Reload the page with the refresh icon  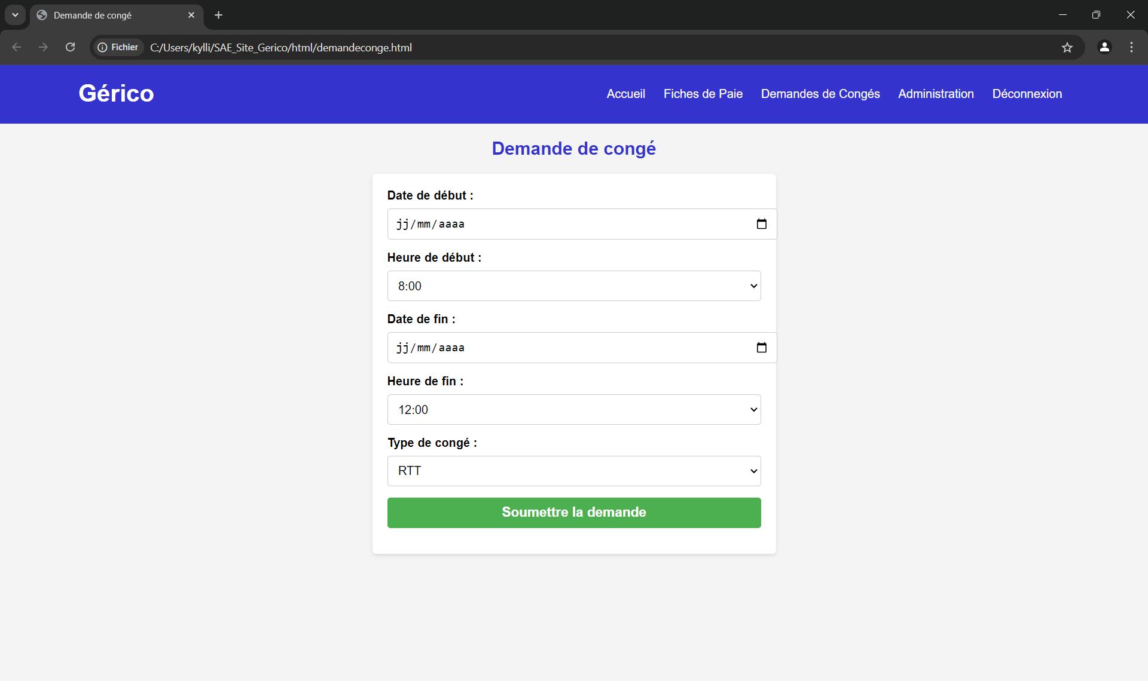pos(70,47)
